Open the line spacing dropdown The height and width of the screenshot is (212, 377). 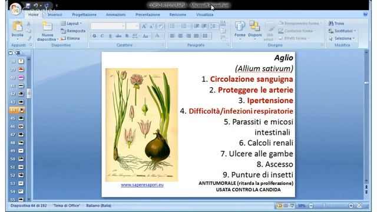point(213,26)
